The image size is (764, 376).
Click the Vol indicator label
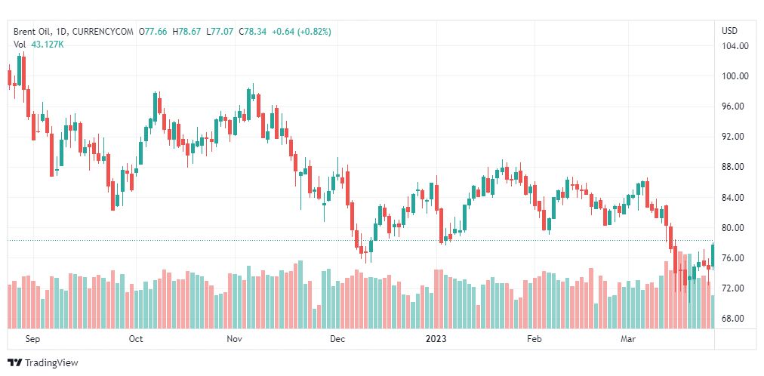(20, 45)
